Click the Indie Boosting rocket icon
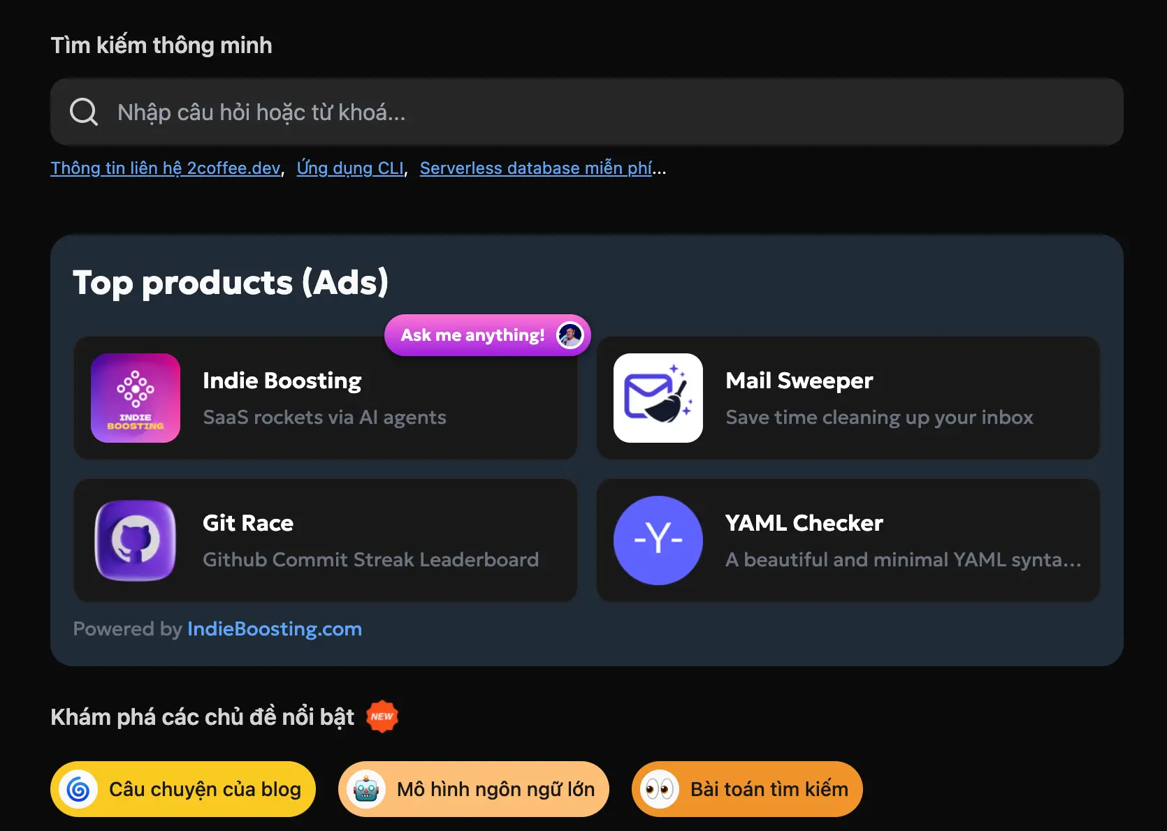The height and width of the screenshot is (831, 1167). [x=136, y=398]
